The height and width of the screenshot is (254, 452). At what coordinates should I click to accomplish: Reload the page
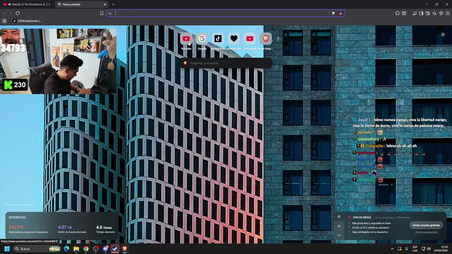point(18,13)
